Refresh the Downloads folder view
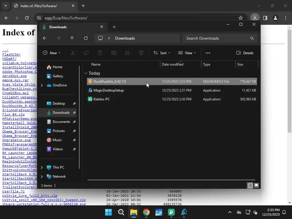Image resolution: width=292 pixels, height=219 pixels. (x=86, y=38)
